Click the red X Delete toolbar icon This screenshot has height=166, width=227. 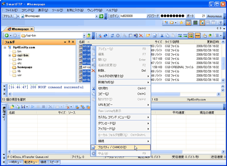(141, 36)
